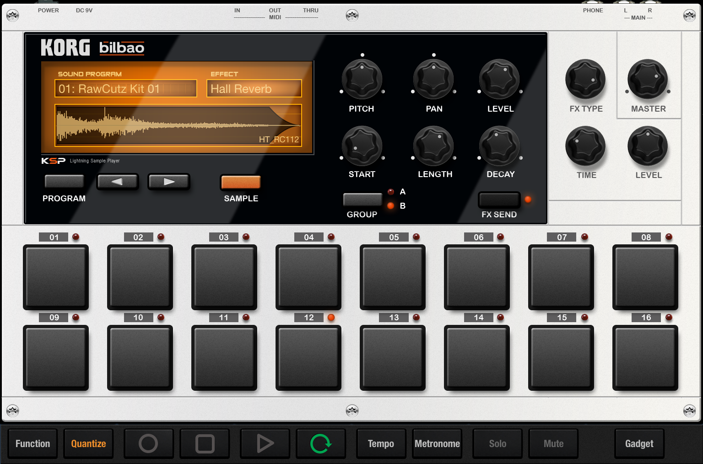Click the FX SEND orange LED
Screen dimensions: 703x464
tap(528, 199)
